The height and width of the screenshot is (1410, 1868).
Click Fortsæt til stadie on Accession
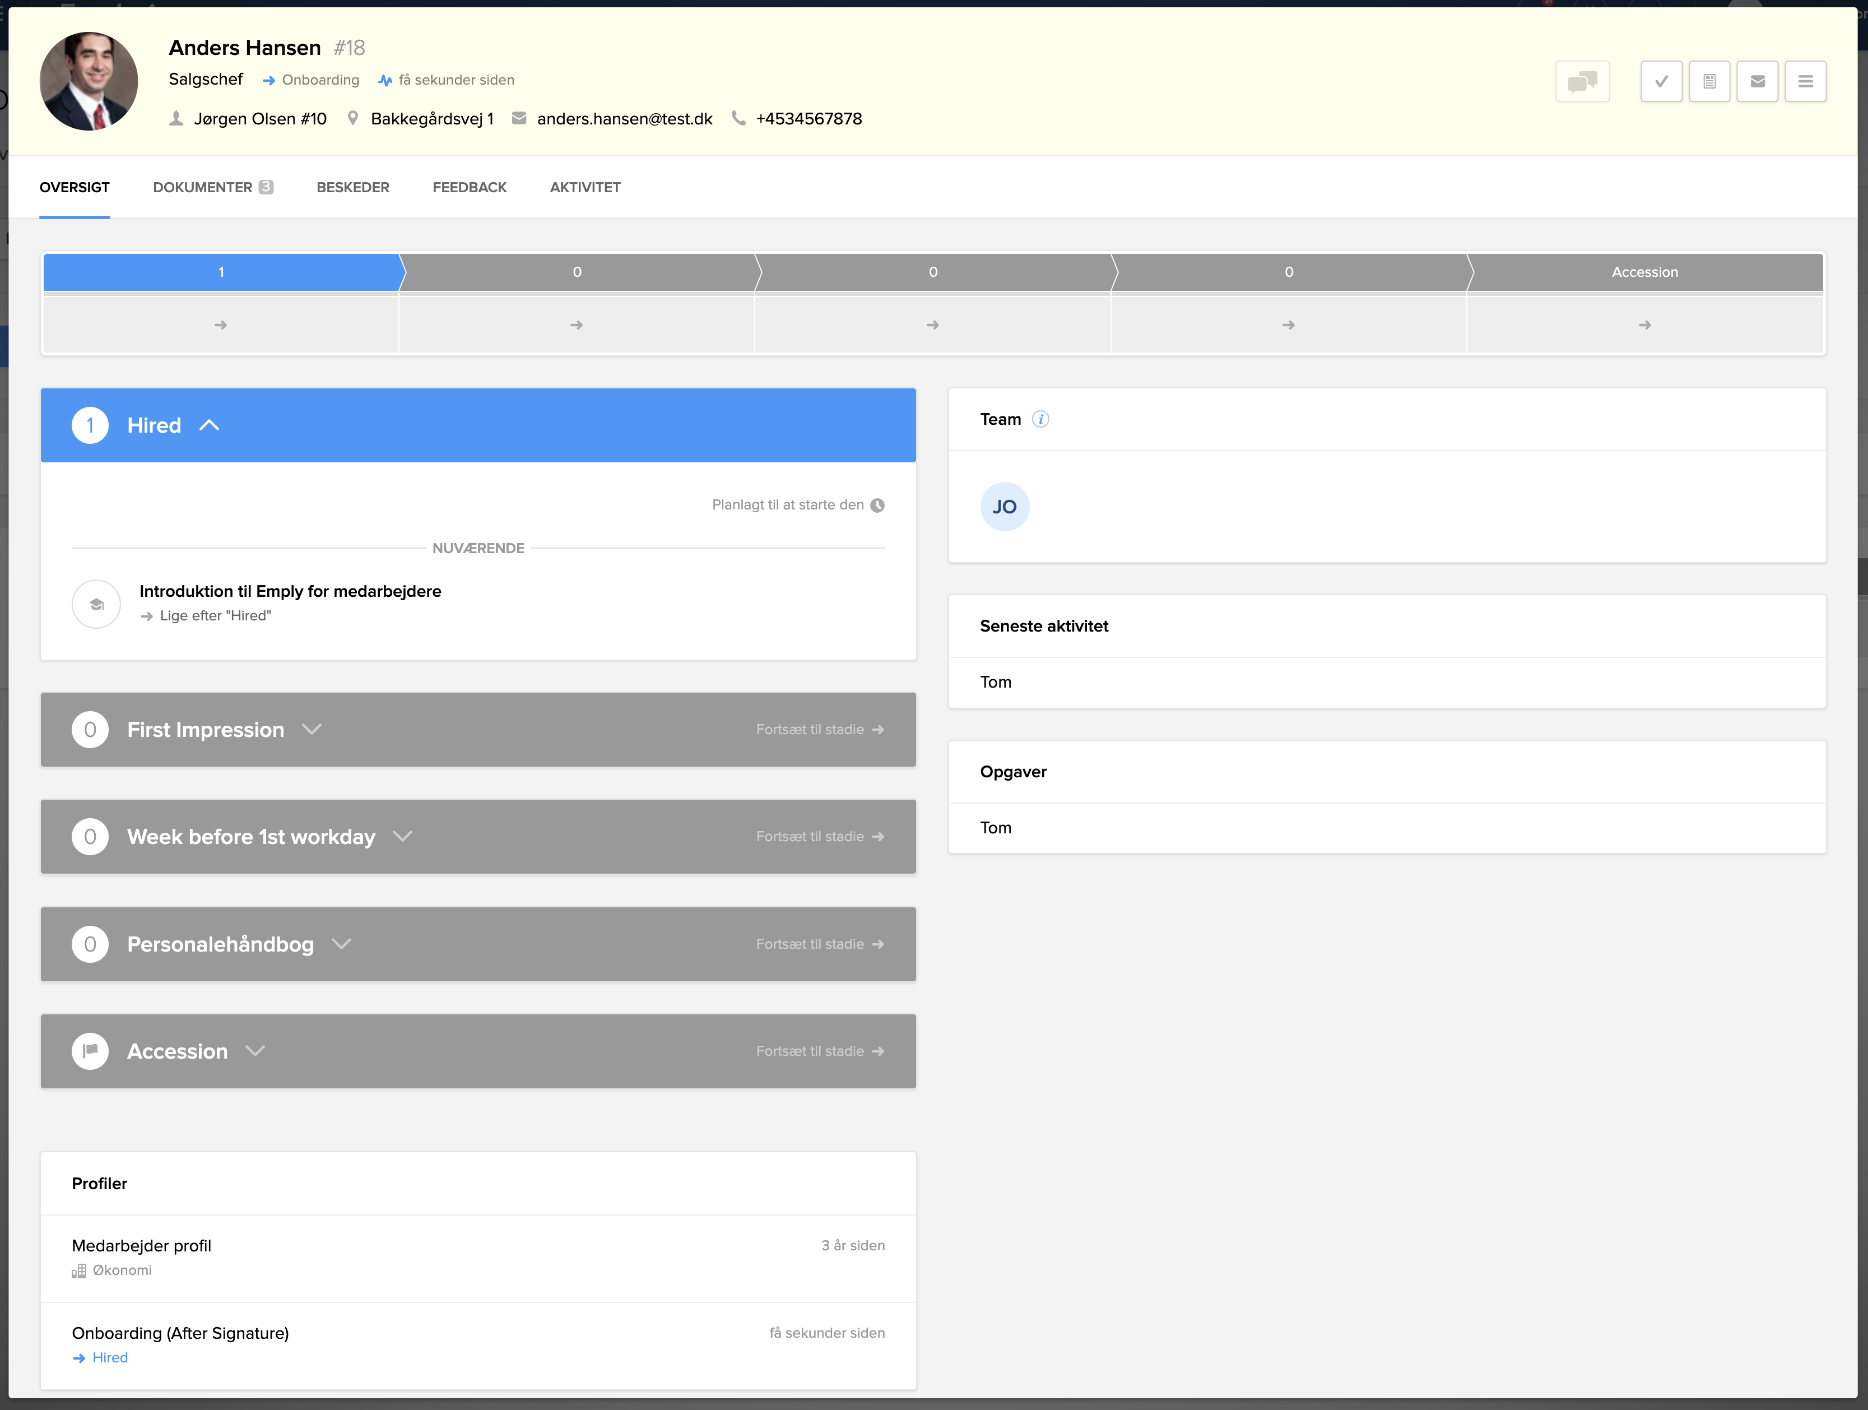click(819, 1051)
